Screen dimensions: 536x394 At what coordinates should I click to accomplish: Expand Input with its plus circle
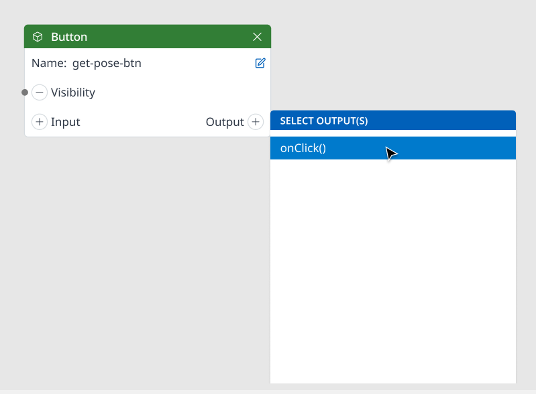point(40,122)
